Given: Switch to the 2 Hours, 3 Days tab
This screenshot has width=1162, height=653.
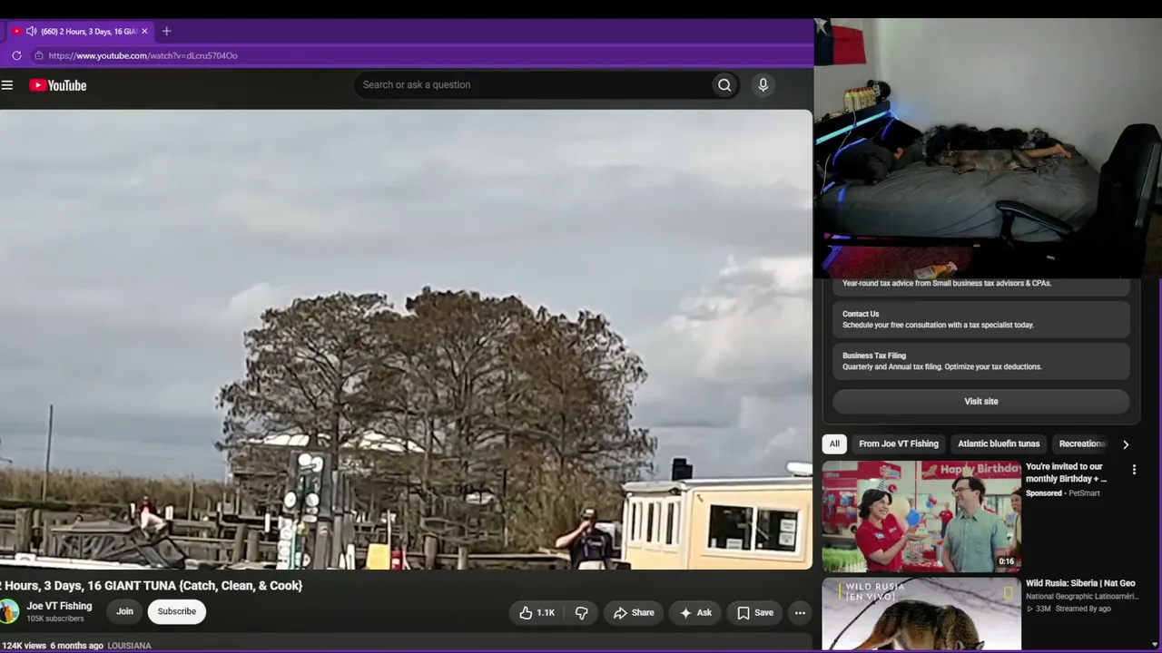Looking at the screenshot, I should coord(80,31).
